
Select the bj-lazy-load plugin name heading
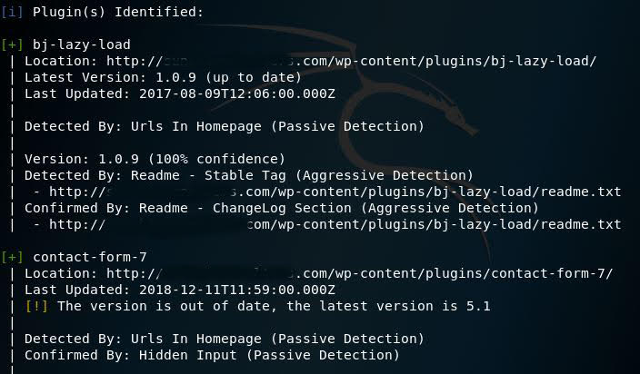(x=82, y=44)
